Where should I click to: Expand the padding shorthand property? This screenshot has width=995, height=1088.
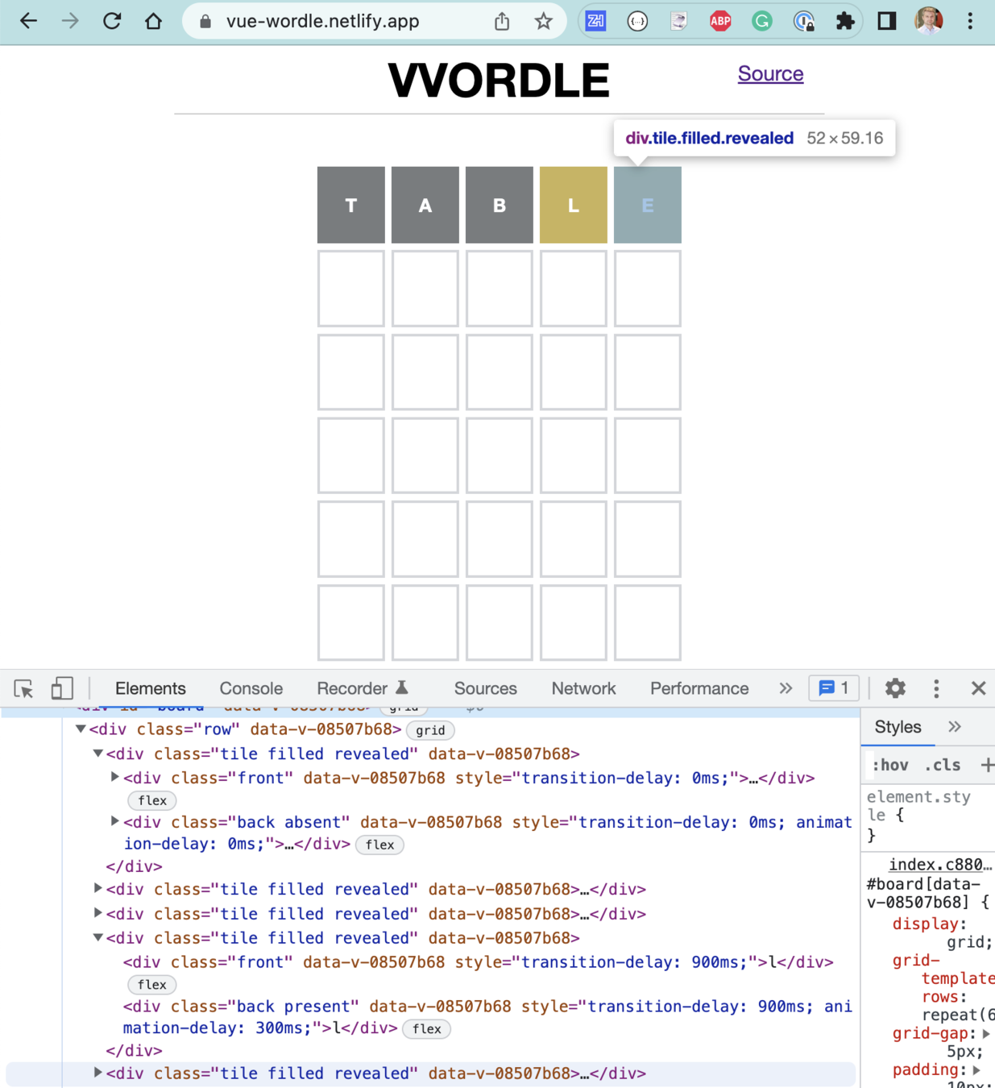point(976,1069)
